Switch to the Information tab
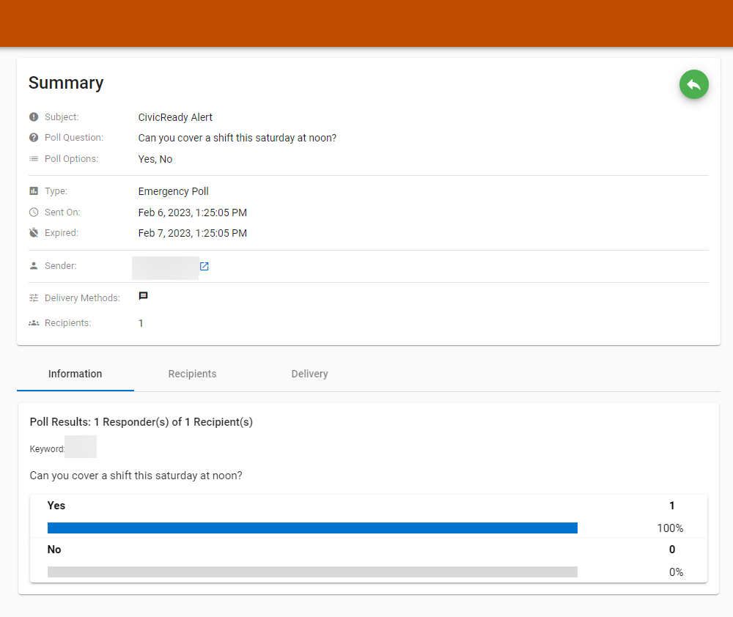This screenshot has height=617, width=733. click(x=75, y=374)
